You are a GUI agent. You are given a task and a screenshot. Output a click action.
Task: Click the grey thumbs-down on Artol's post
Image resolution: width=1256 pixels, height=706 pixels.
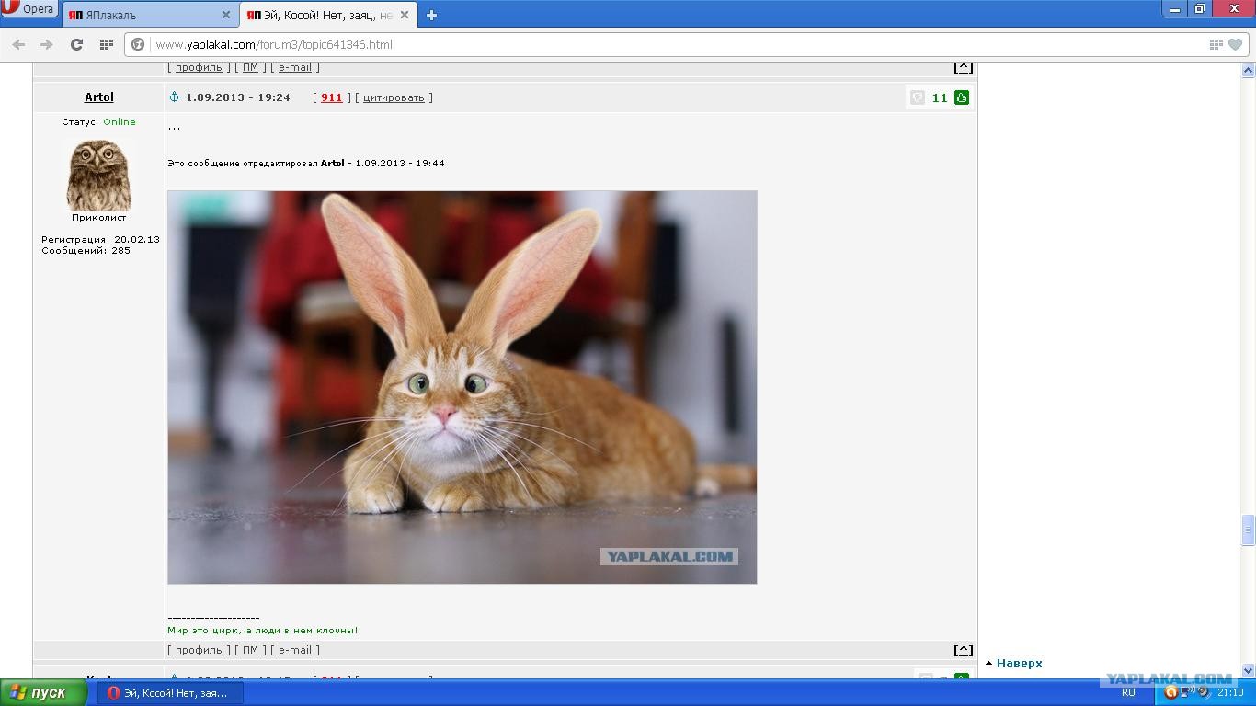coord(918,97)
